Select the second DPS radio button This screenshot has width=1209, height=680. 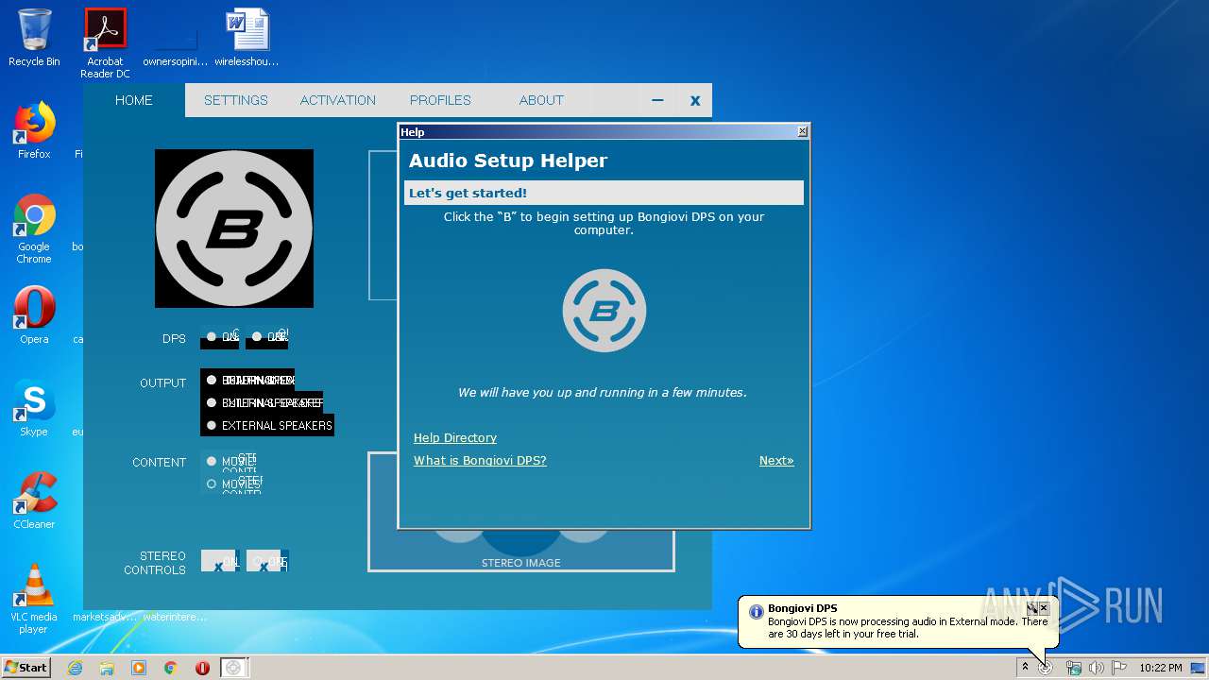point(257,336)
